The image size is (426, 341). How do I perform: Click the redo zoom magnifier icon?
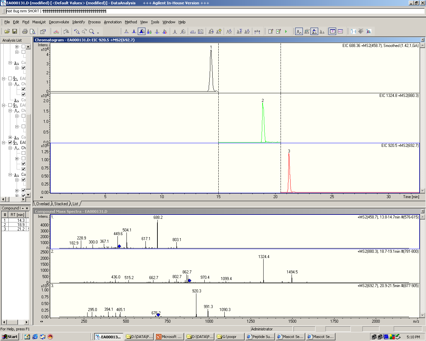pyautogui.click(x=84, y=31)
